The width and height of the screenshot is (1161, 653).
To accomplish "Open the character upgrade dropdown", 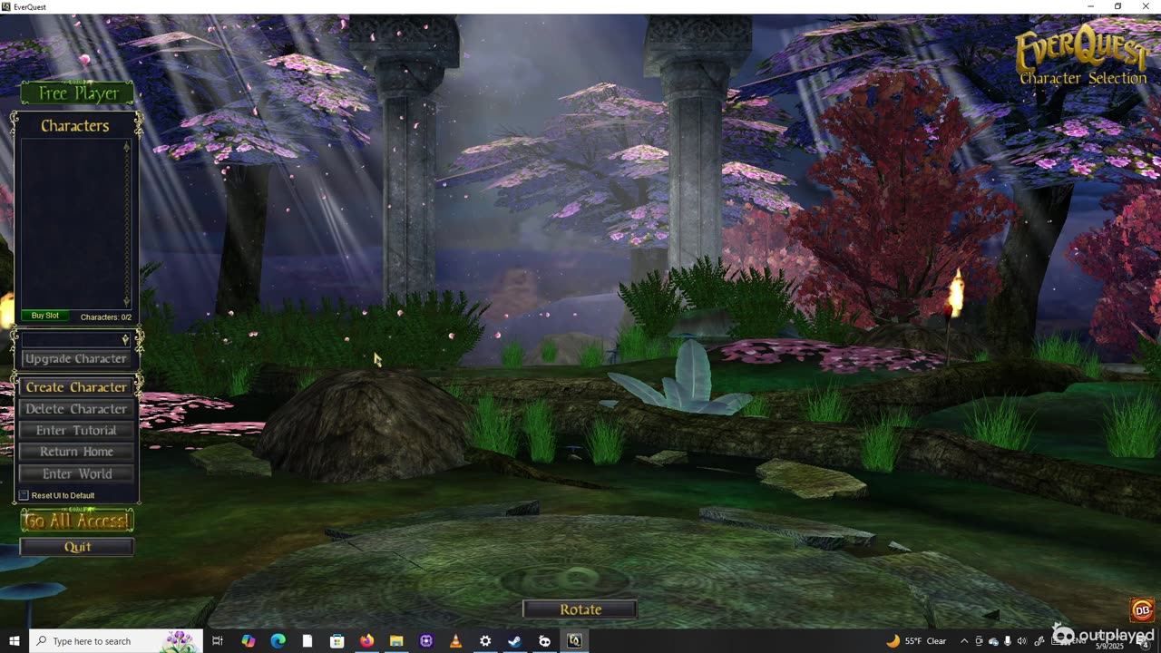I will (76, 339).
